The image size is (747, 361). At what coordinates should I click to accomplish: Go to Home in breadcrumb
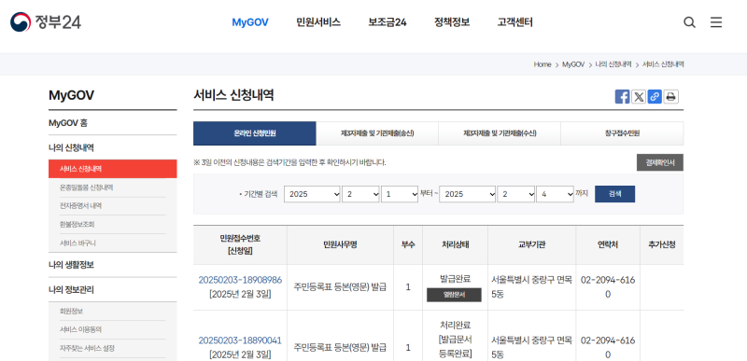(x=543, y=64)
